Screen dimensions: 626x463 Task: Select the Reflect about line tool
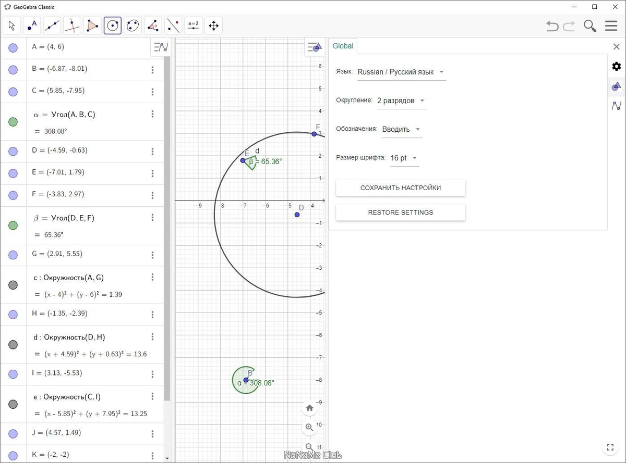tap(173, 26)
